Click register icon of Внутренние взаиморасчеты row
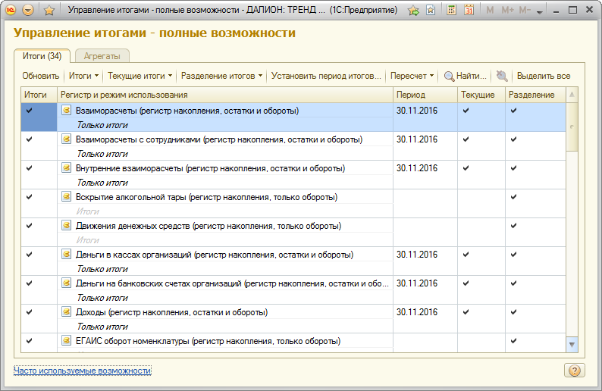This screenshot has width=602, height=391. tap(67, 167)
